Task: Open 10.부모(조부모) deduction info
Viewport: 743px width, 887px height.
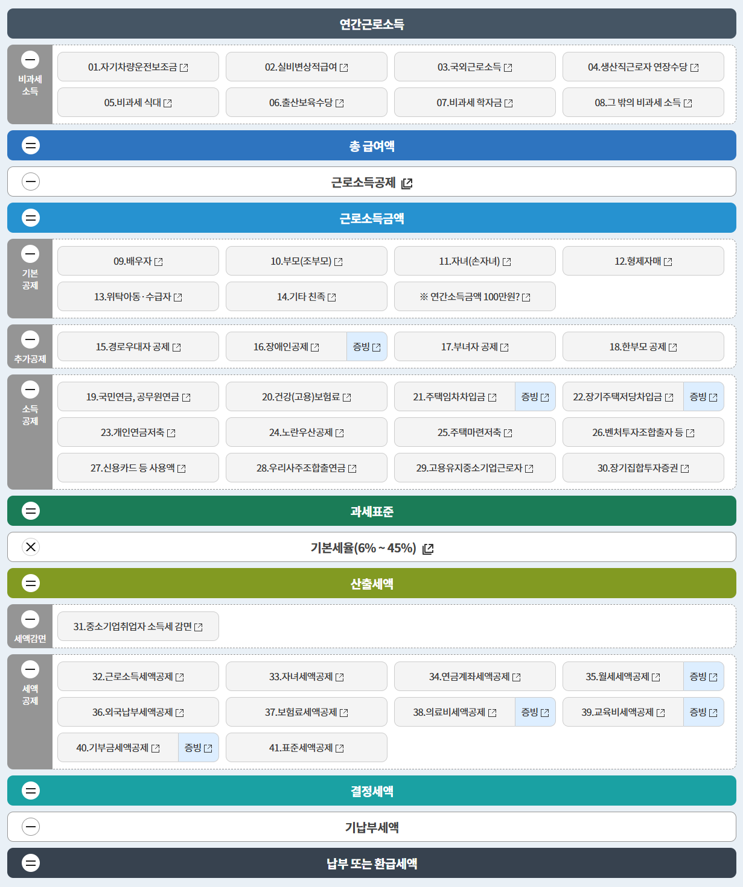Action: click(307, 261)
